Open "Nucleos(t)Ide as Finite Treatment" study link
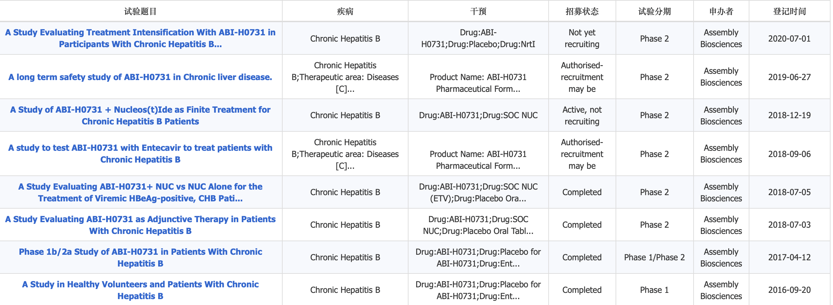833x305 pixels. (140, 115)
